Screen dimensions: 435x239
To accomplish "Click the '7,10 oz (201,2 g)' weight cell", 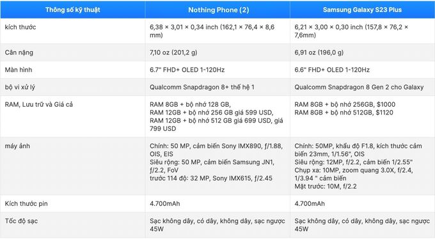I will pos(173,52).
